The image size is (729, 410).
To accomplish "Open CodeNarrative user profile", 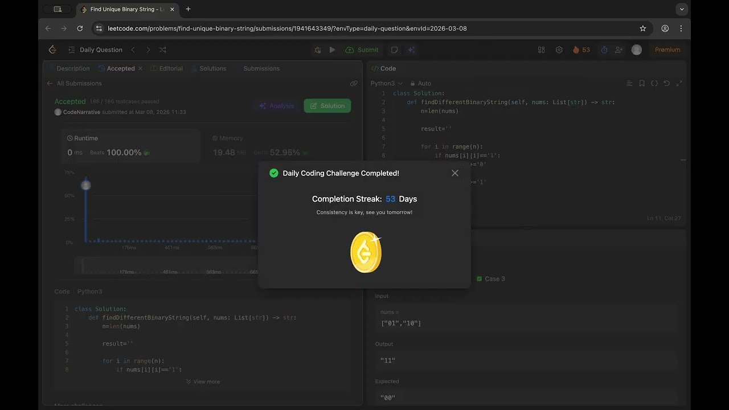I will [81, 112].
